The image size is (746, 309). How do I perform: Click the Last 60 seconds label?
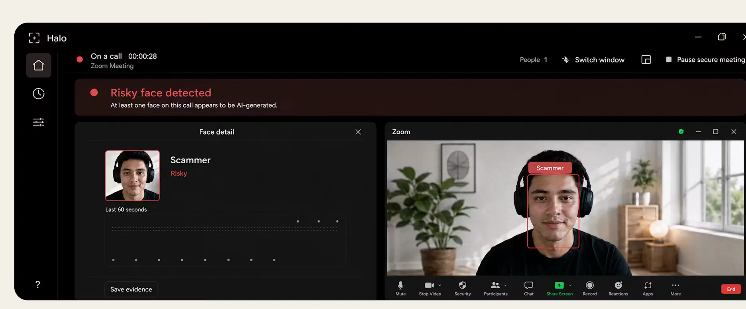tap(126, 209)
